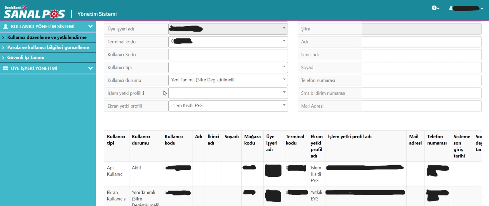Click the Telefon numarası input field

coord(421,80)
